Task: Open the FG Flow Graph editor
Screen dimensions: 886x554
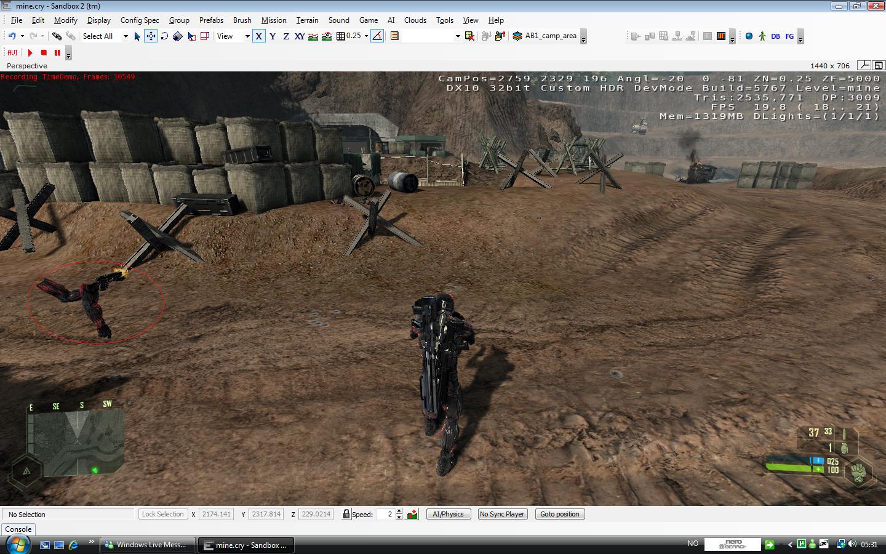Action: (789, 36)
